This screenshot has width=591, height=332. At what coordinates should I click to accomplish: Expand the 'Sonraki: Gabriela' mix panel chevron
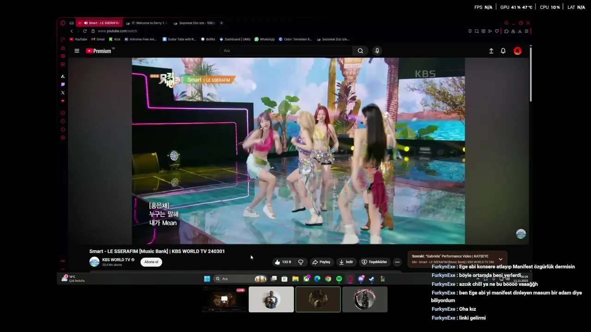501,259
